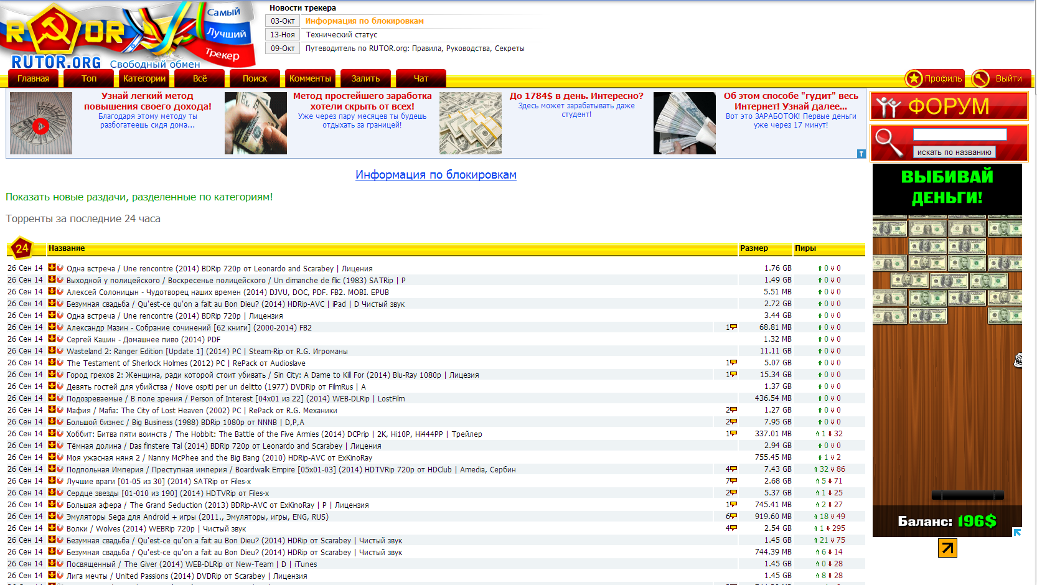Open the Залить upload menu tab
This screenshot has width=1037, height=585.
point(365,78)
